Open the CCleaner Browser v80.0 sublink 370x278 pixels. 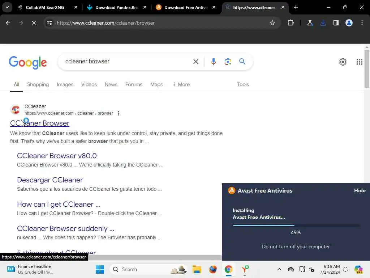[57, 156]
